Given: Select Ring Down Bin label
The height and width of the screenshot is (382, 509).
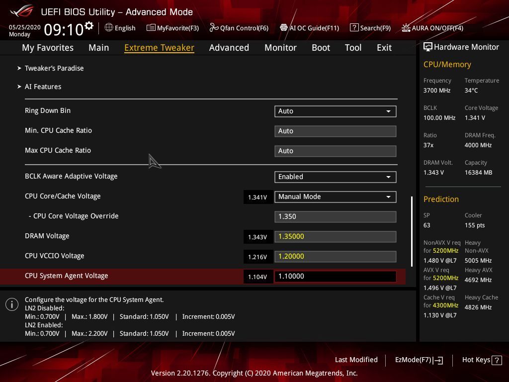Looking at the screenshot, I should click(x=48, y=110).
